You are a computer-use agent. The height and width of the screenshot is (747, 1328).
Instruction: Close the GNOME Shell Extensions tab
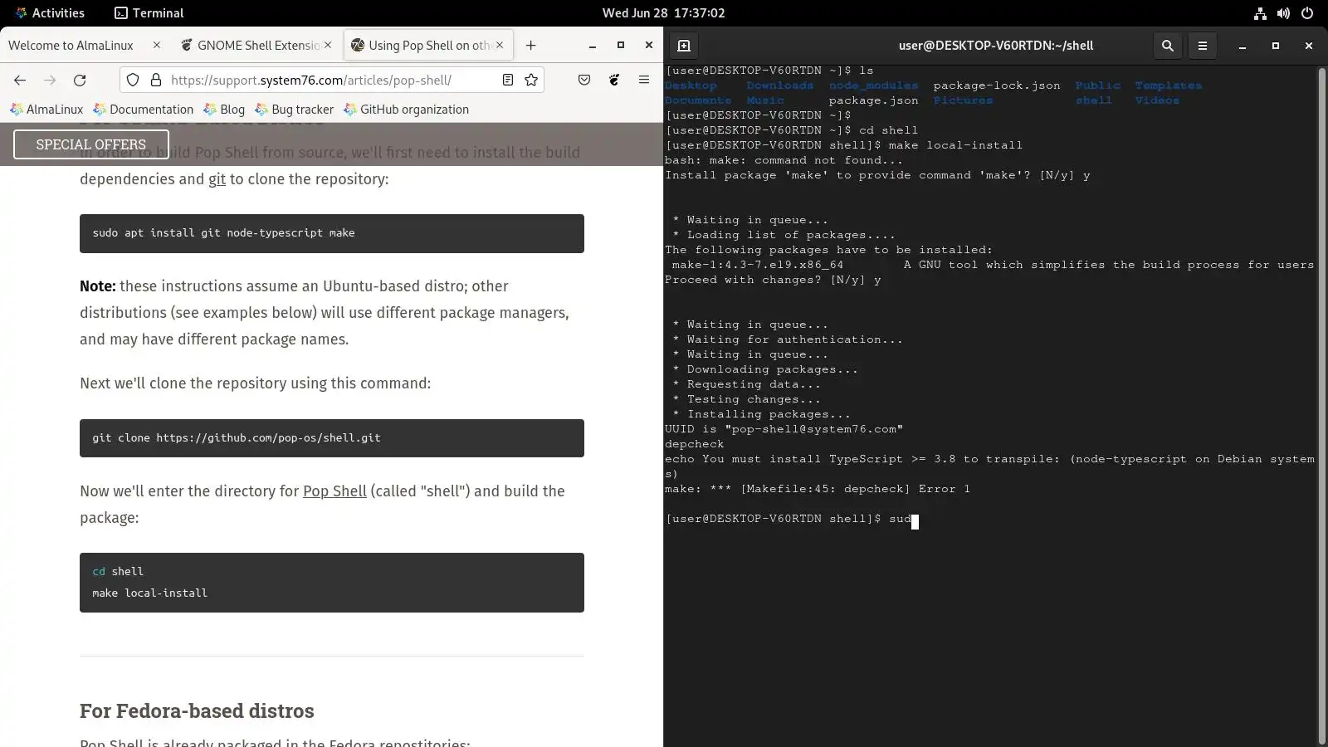pos(328,45)
